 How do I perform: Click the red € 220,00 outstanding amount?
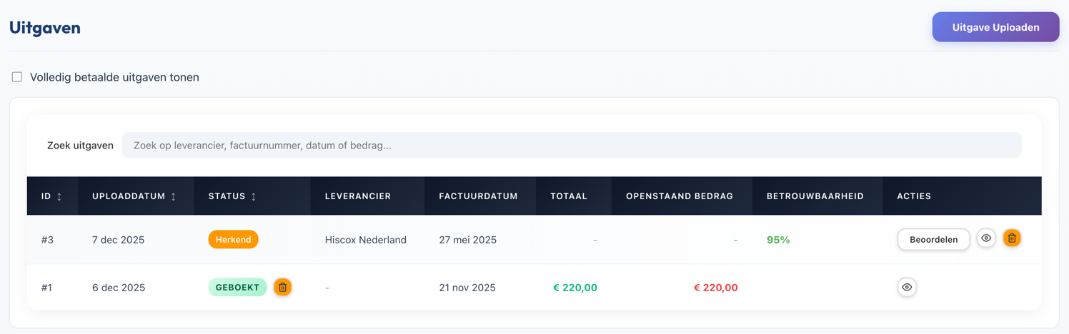coord(715,288)
